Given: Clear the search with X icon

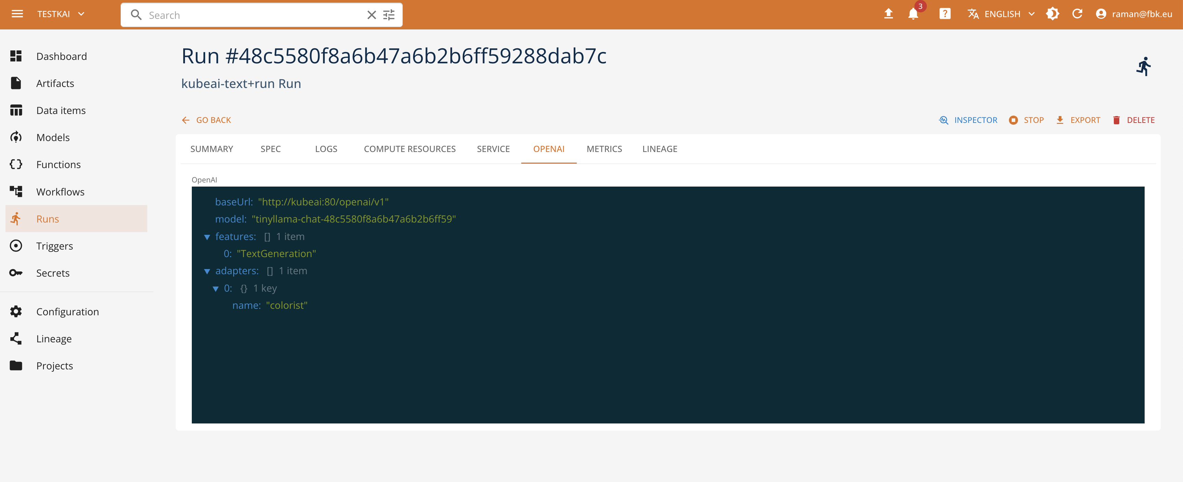Looking at the screenshot, I should point(372,15).
